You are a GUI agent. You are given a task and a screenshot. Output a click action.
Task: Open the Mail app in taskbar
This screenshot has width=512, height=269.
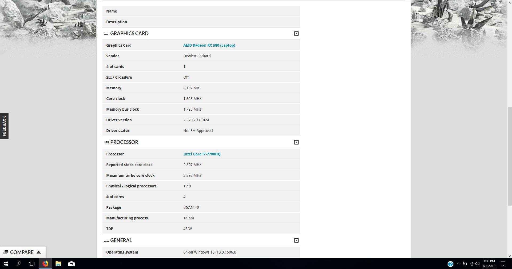71,264
